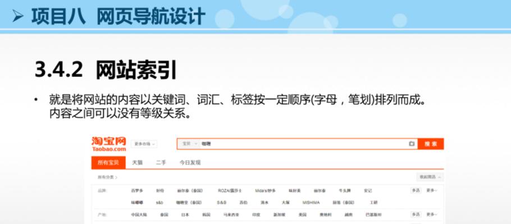Screen dimensions: 511x224
Task: Filter origin by 越南
Action: (x=348, y=215)
